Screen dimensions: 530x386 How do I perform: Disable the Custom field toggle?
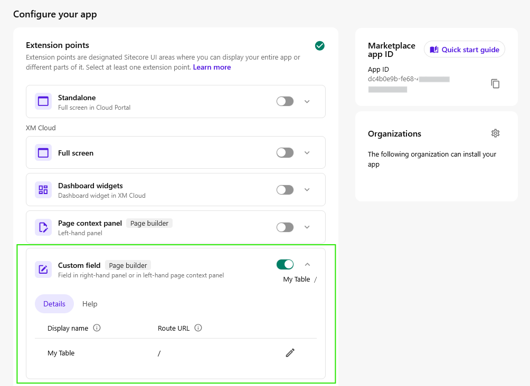[x=285, y=264]
